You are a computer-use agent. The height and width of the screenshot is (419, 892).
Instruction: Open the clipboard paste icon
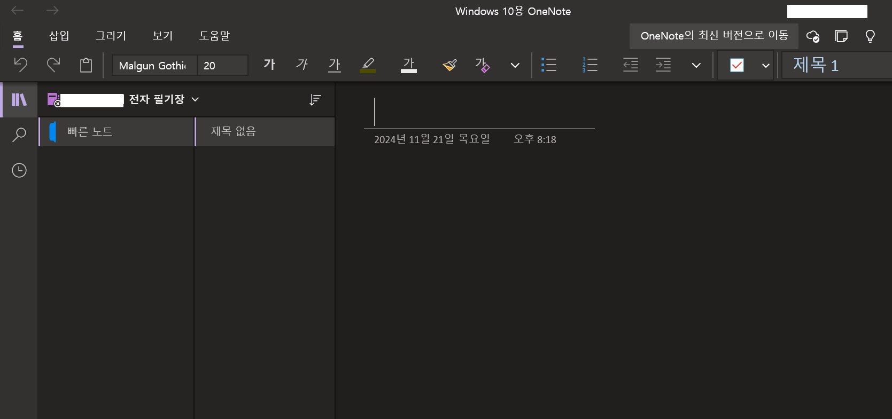pos(86,65)
